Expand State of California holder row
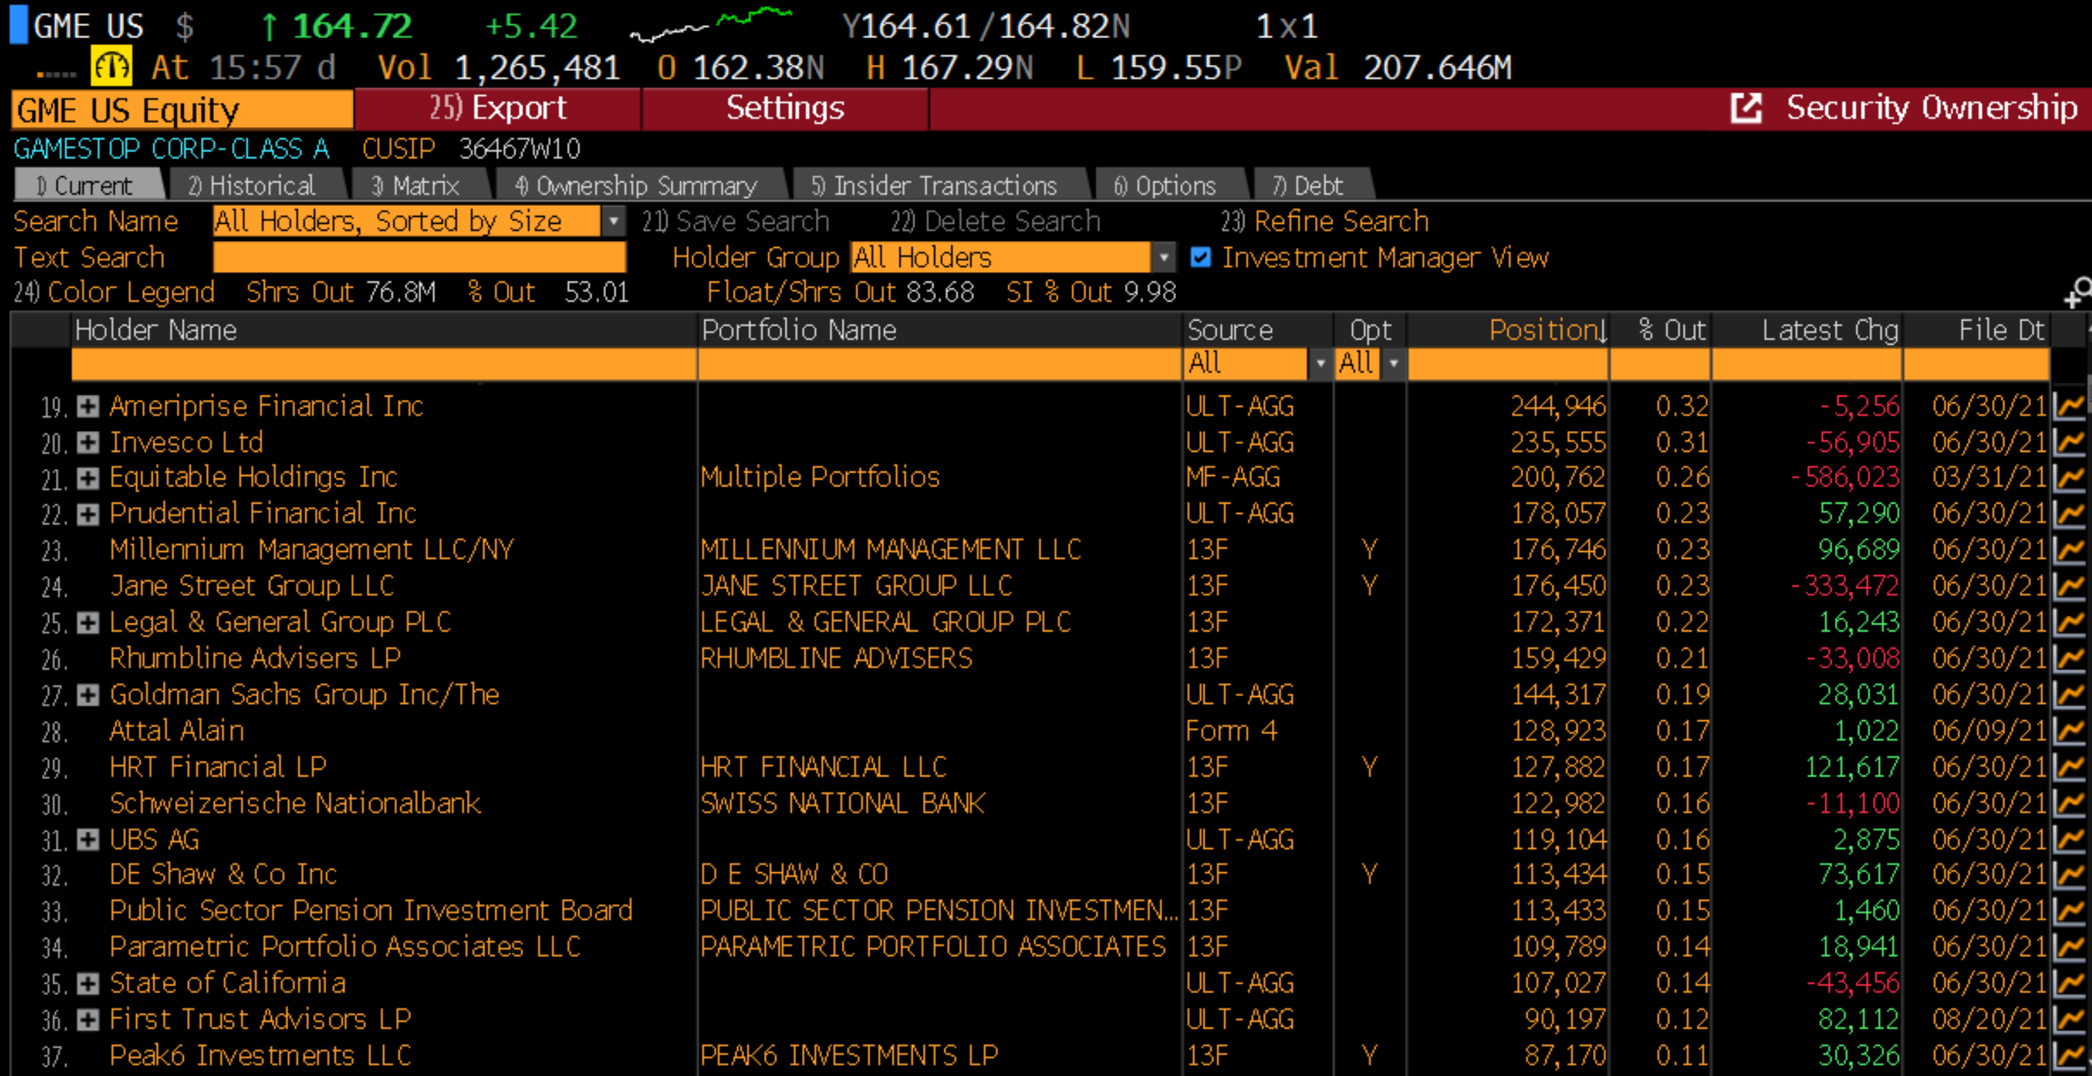Viewport: 2092px width, 1076px height. tap(88, 983)
